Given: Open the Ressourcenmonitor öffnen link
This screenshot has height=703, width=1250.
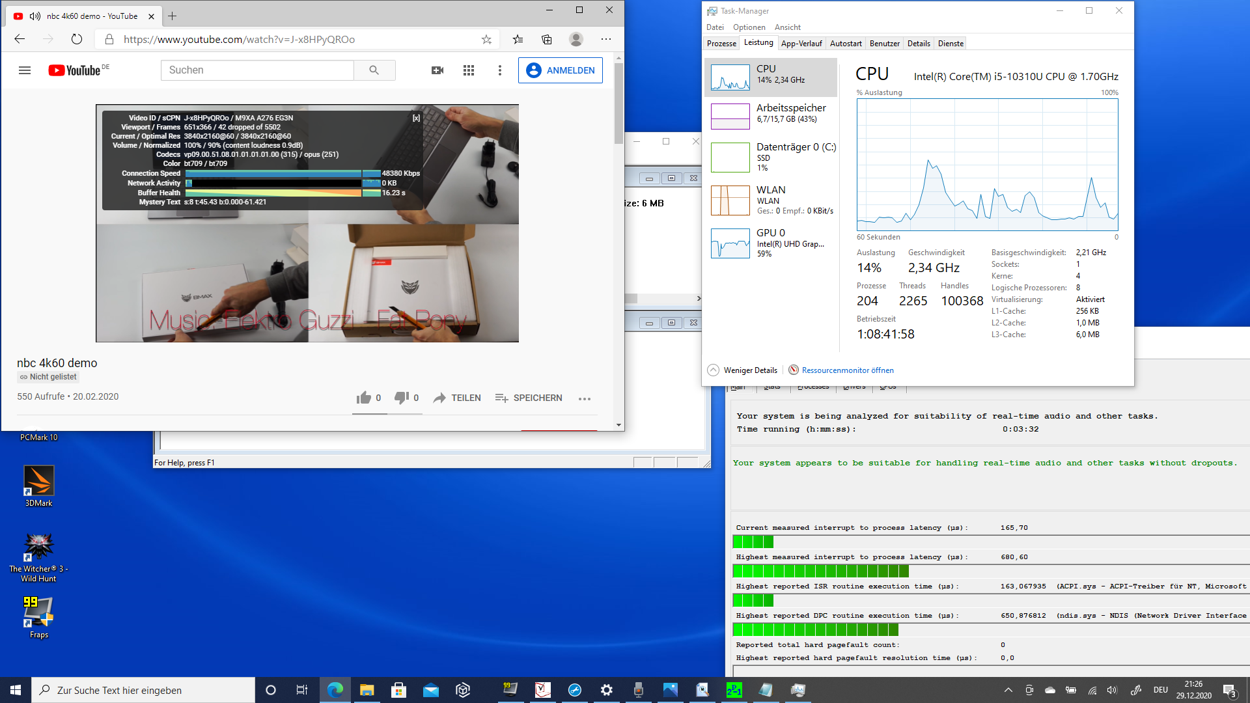Looking at the screenshot, I should 847,370.
